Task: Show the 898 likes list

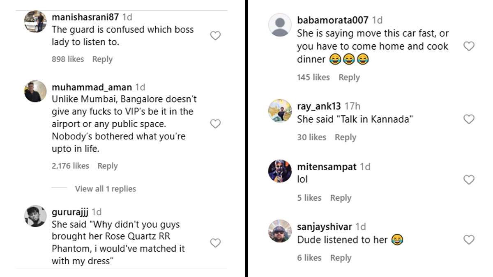Action: [68, 59]
